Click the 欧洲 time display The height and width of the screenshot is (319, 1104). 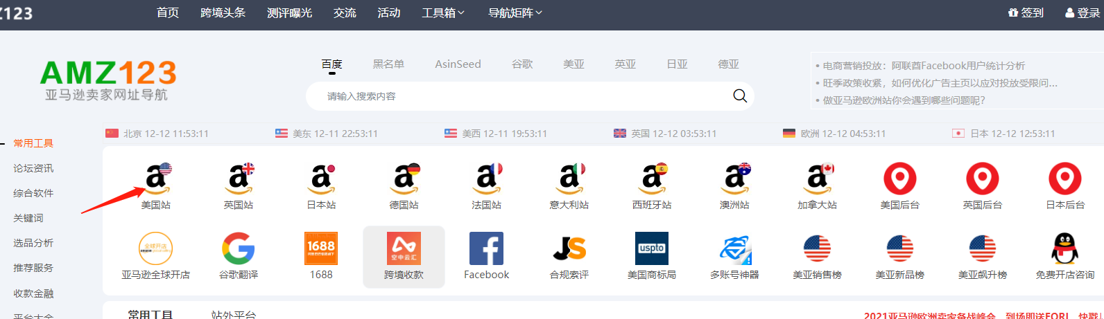coord(834,134)
